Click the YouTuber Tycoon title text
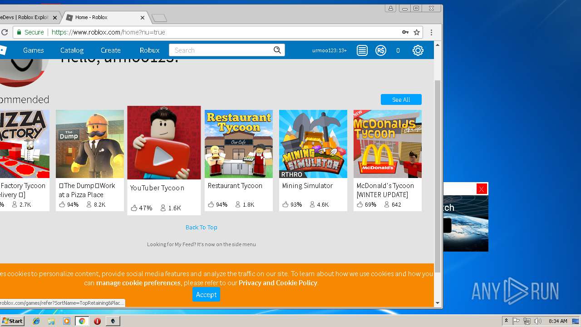The height and width of the screenshot is (327, 581). click(157, 188)
